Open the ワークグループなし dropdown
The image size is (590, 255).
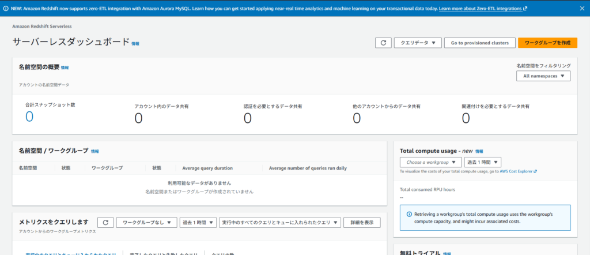[147, 223]
